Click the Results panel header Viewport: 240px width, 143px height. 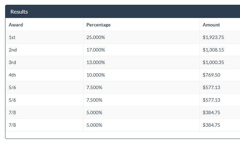(x=19, y=12)
